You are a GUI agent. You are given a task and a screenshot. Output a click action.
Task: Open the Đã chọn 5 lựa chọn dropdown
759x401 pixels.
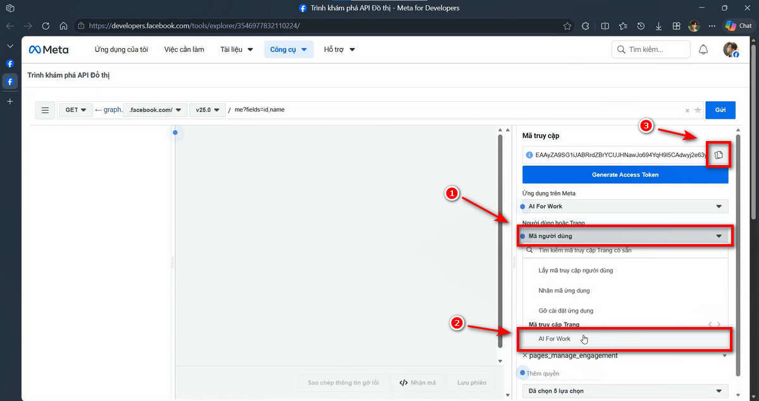click(625, 392)
